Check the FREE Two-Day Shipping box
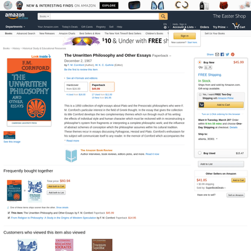Viewport: 251px width, 251px height. (x=200, y=94)
